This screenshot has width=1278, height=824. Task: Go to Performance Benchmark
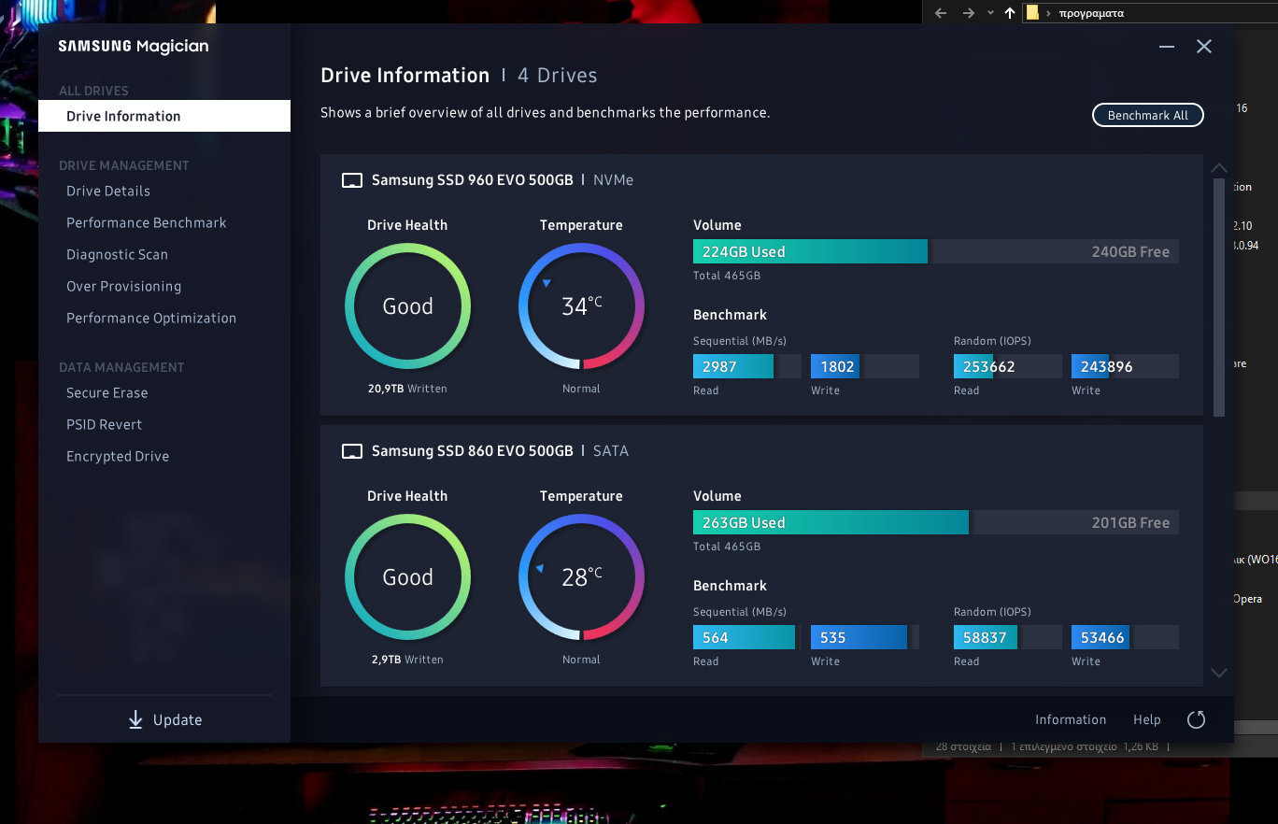(147, 222)
